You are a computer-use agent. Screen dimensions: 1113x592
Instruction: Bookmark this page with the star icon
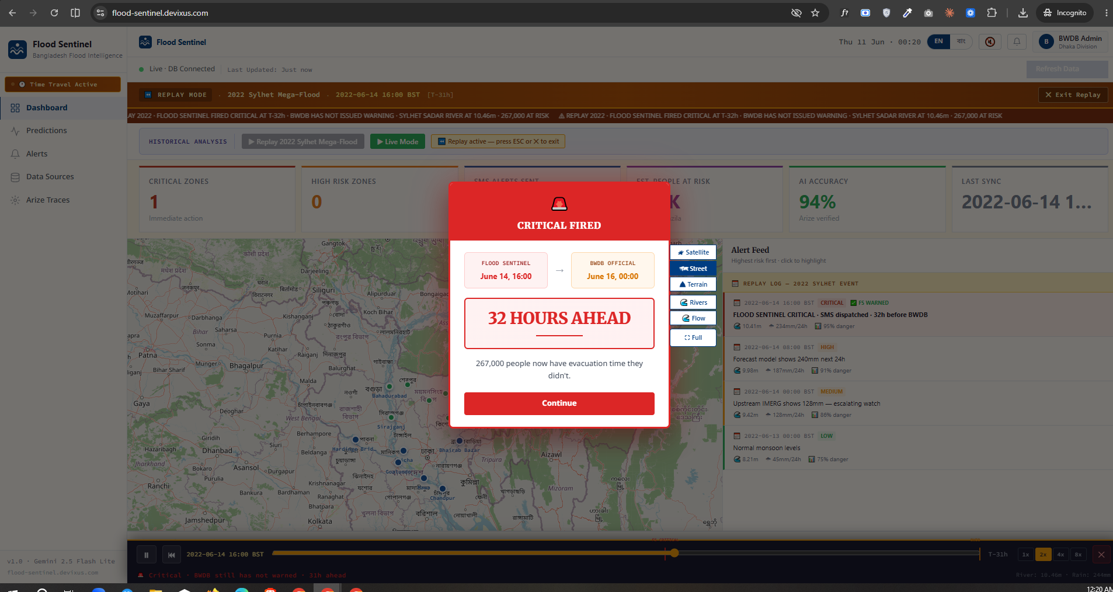pyautogui.click(x=815, y=13)
